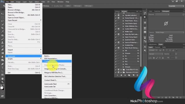Switch to the Channels tab

coord(157,47)
